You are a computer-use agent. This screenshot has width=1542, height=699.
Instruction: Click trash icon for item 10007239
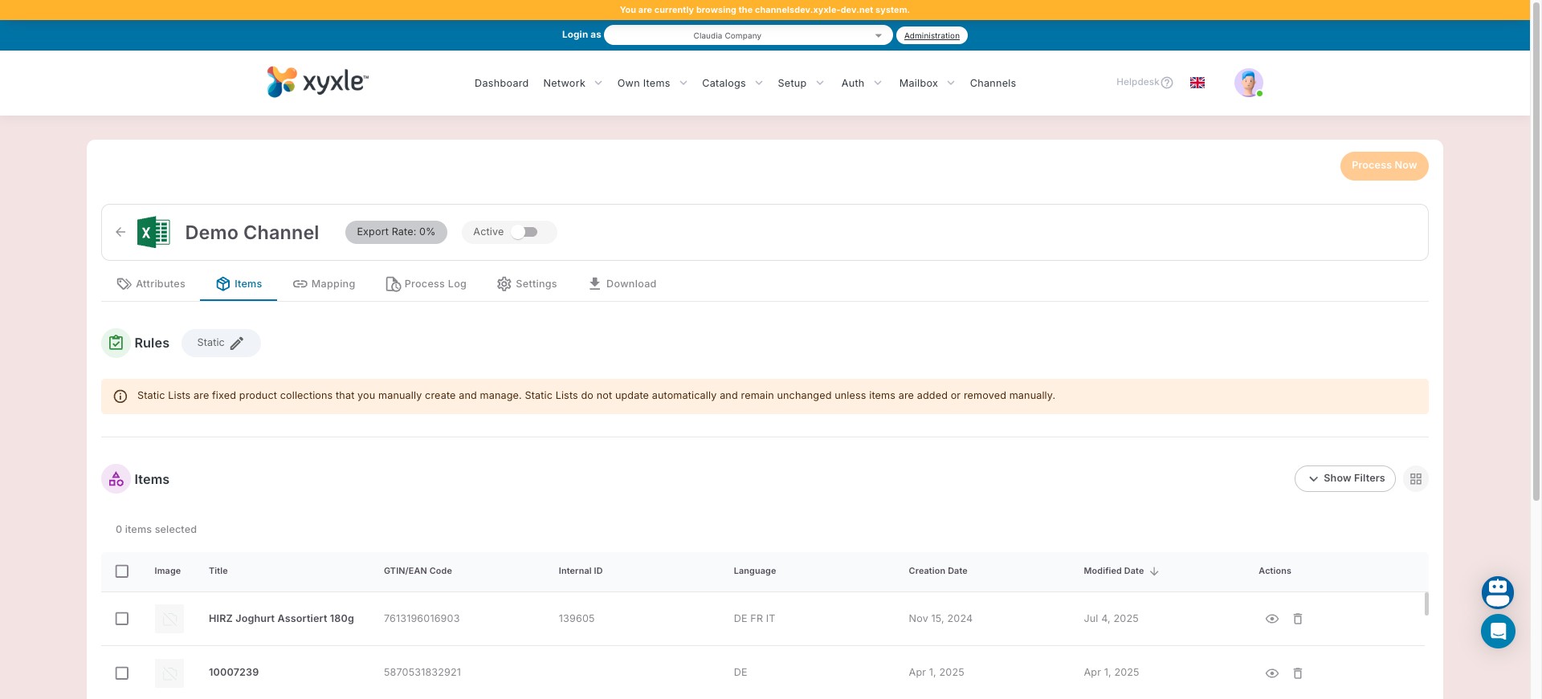click(1297, 673)
